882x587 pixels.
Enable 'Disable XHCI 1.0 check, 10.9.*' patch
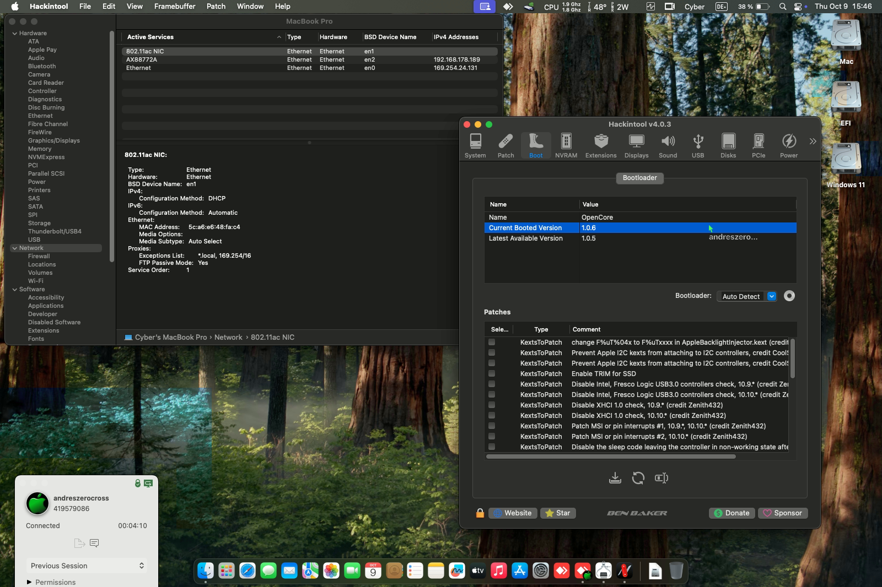[x=492, y=405]
